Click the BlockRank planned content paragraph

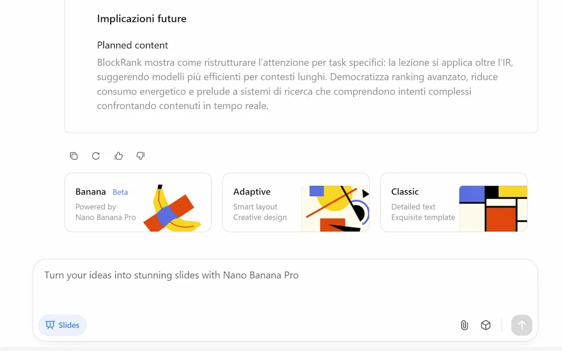point(305,84)
